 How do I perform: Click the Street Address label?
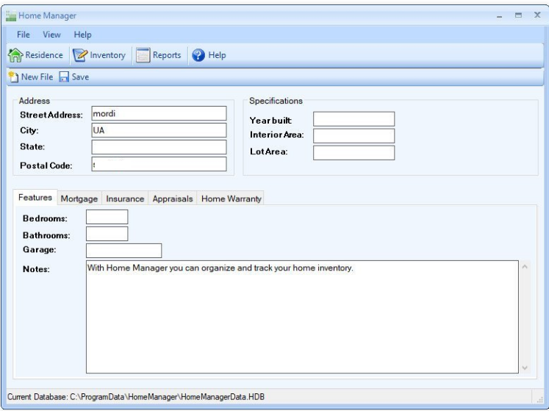[51, 115]
